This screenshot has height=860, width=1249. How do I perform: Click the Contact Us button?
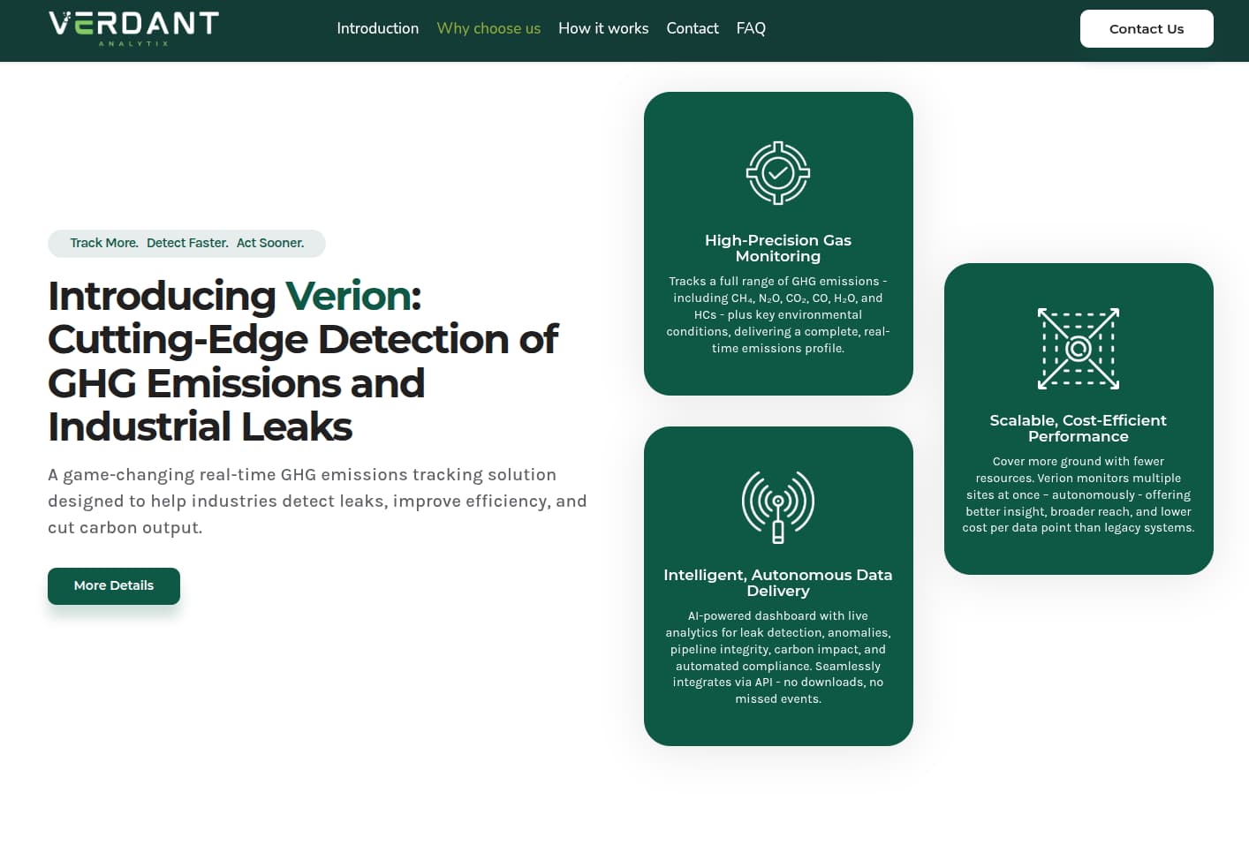tap(1147, 28)
